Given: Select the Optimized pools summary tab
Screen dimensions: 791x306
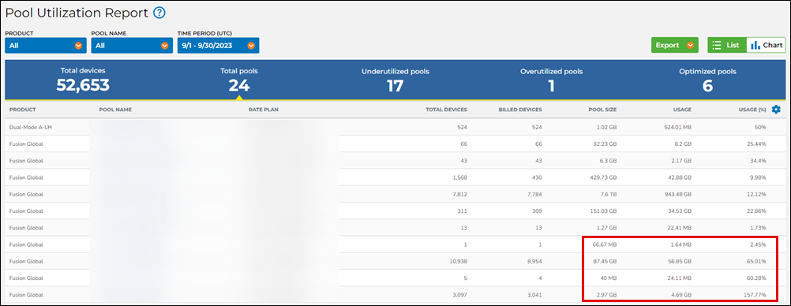Looking at the screenshot, I should [707, 80].
